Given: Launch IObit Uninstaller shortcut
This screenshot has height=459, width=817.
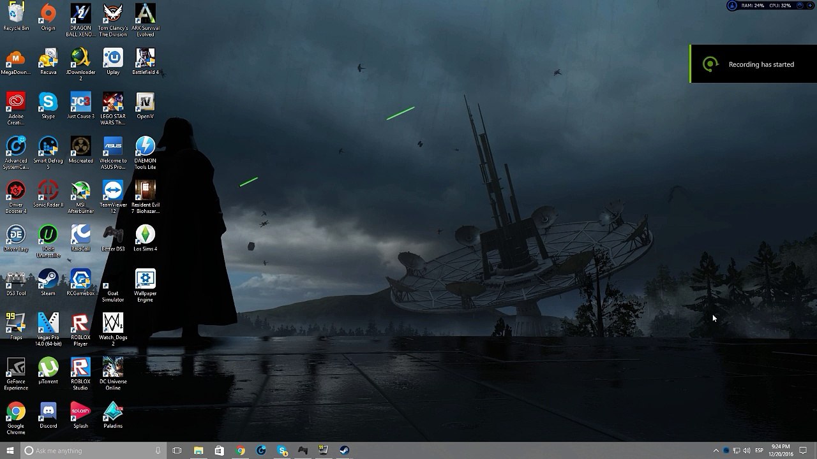Looking at the screenshot, I should coord(48,241).
